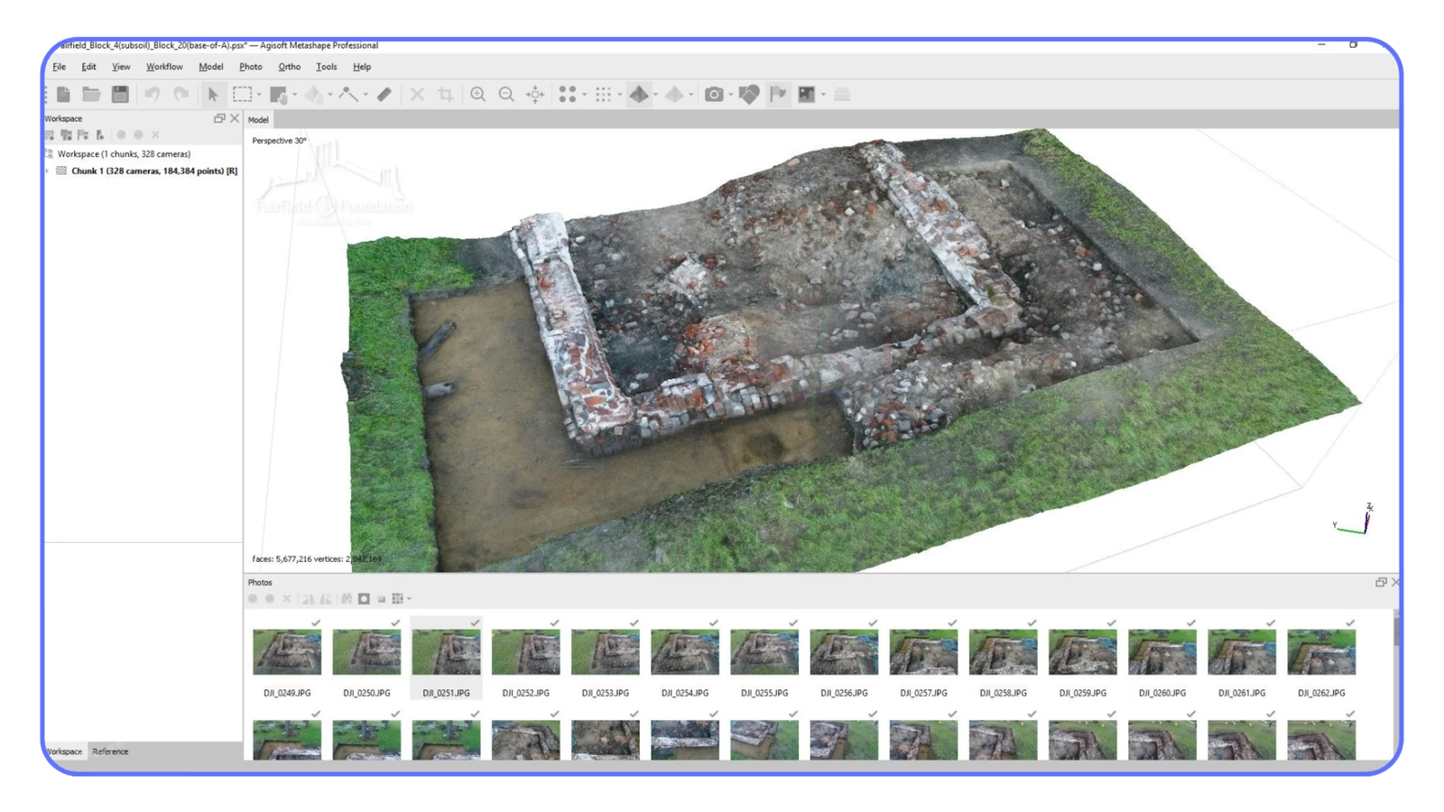
Task: Click the New document icon
Action: click(x=63, y=94)
